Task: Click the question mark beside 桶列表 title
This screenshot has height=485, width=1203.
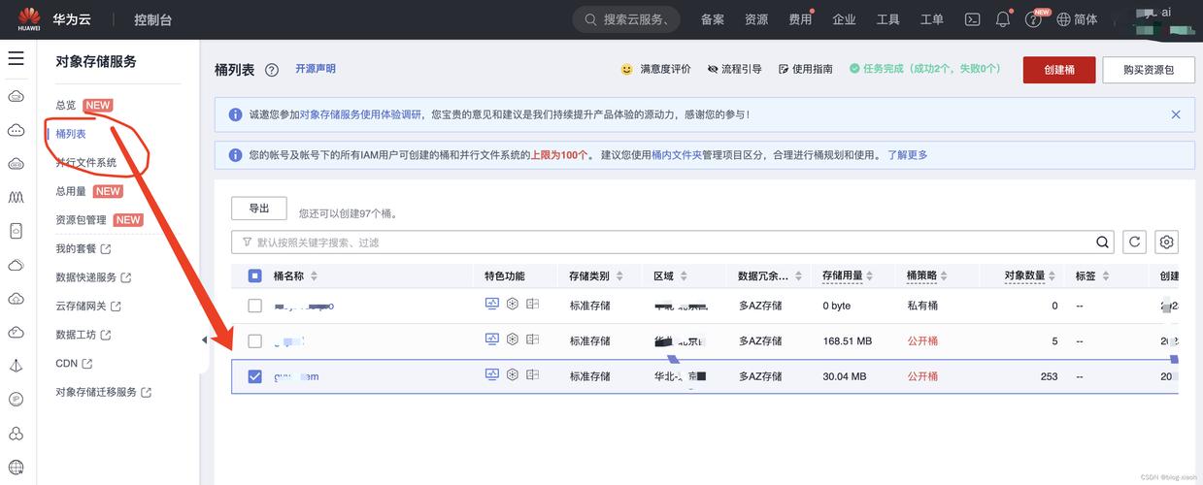Action: point(272,70)
